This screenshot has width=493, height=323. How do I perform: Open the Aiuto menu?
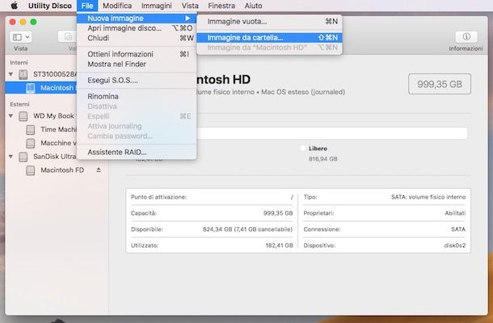(253, 6)
